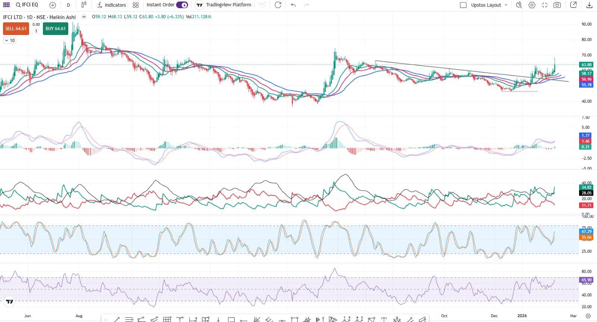Open the apps grid menu
Screen dimensions: 597x322
click(6, 5)
